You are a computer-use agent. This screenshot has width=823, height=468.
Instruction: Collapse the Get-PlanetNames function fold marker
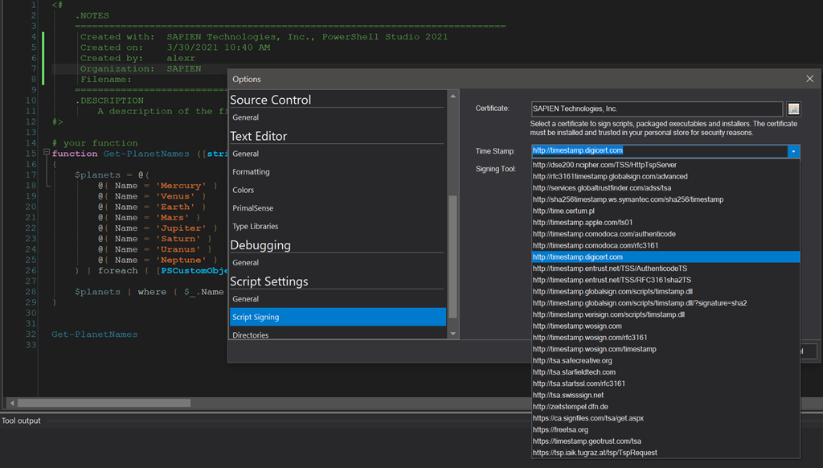click(46, 153)
